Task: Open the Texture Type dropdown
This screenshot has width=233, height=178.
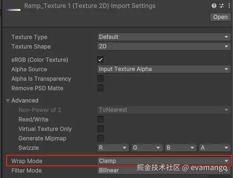Action: (164, 37)
